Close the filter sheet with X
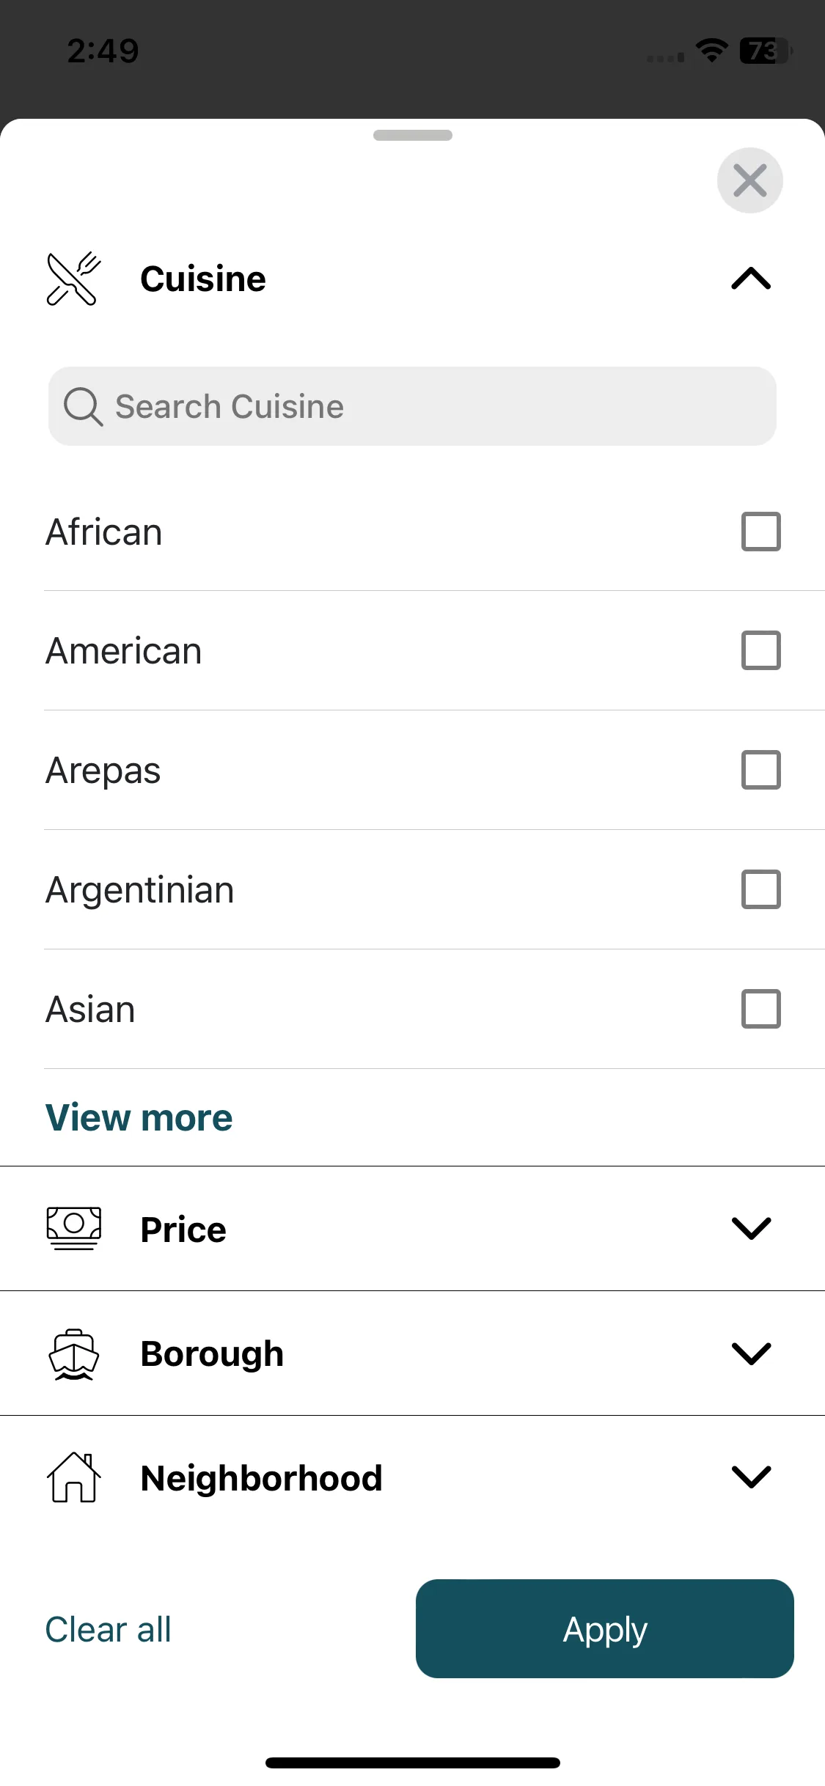The height and width of the screenshot is (1786, 825). pyautogui.click(x=749, y=180)
